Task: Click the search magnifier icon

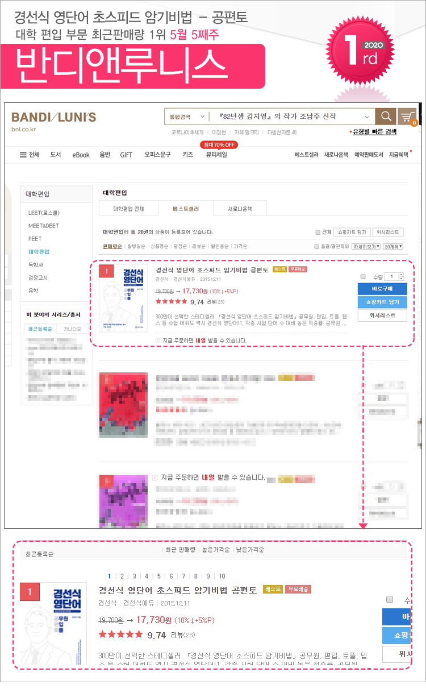Action: pos(386,117)
